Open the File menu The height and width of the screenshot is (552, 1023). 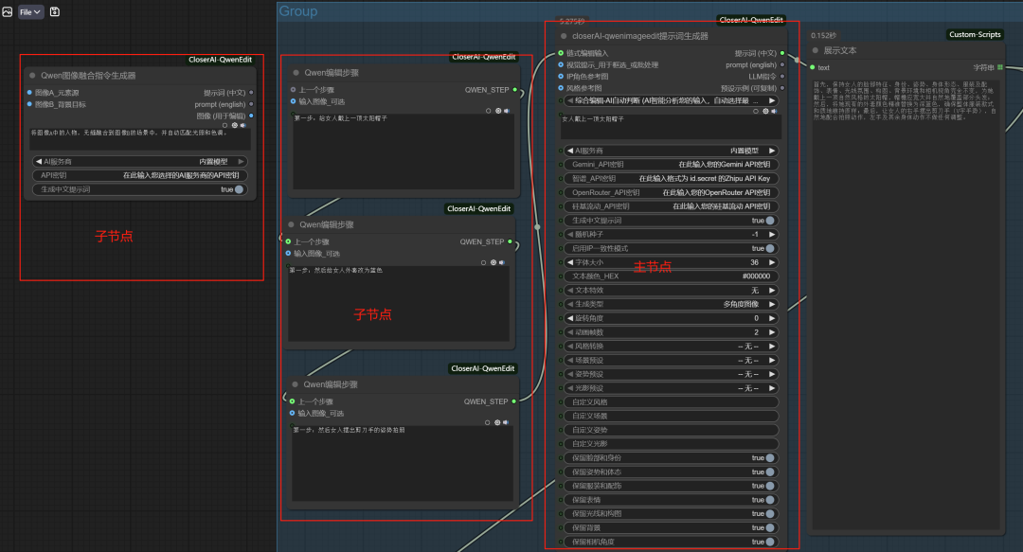click(x=30, y=11)
